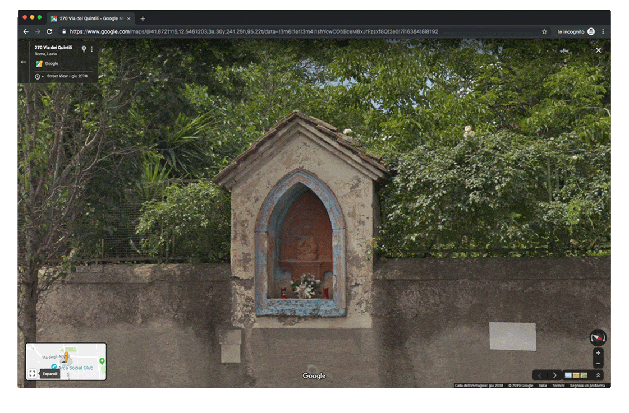Open the Street View date history dropdown

39,76
